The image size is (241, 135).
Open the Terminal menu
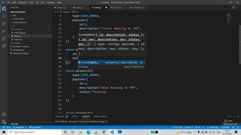(51, 3)
